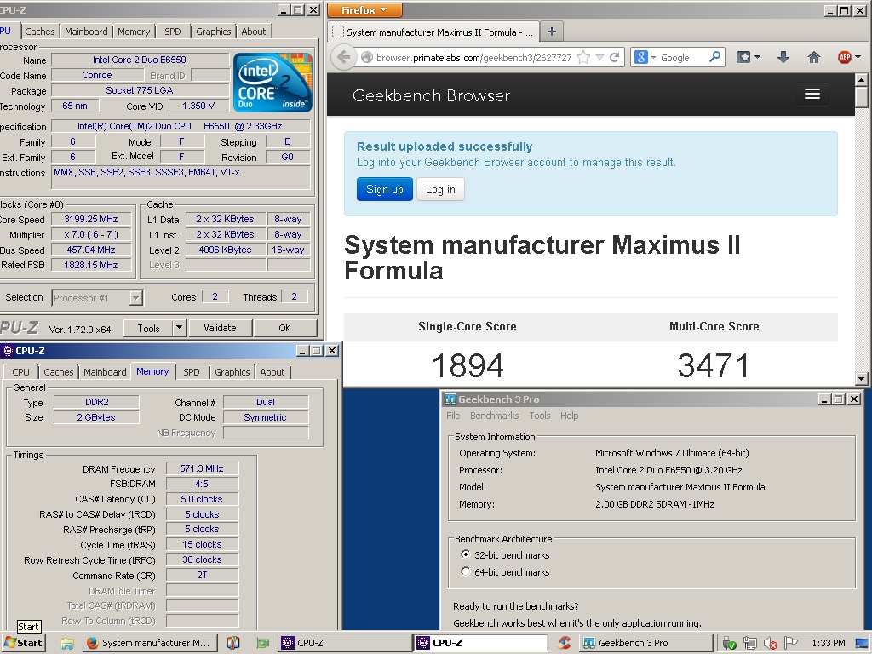Select 32-bit benchmarks radio button
The width and height of the screenshot is (872, 654).
[x=466, y=554]
